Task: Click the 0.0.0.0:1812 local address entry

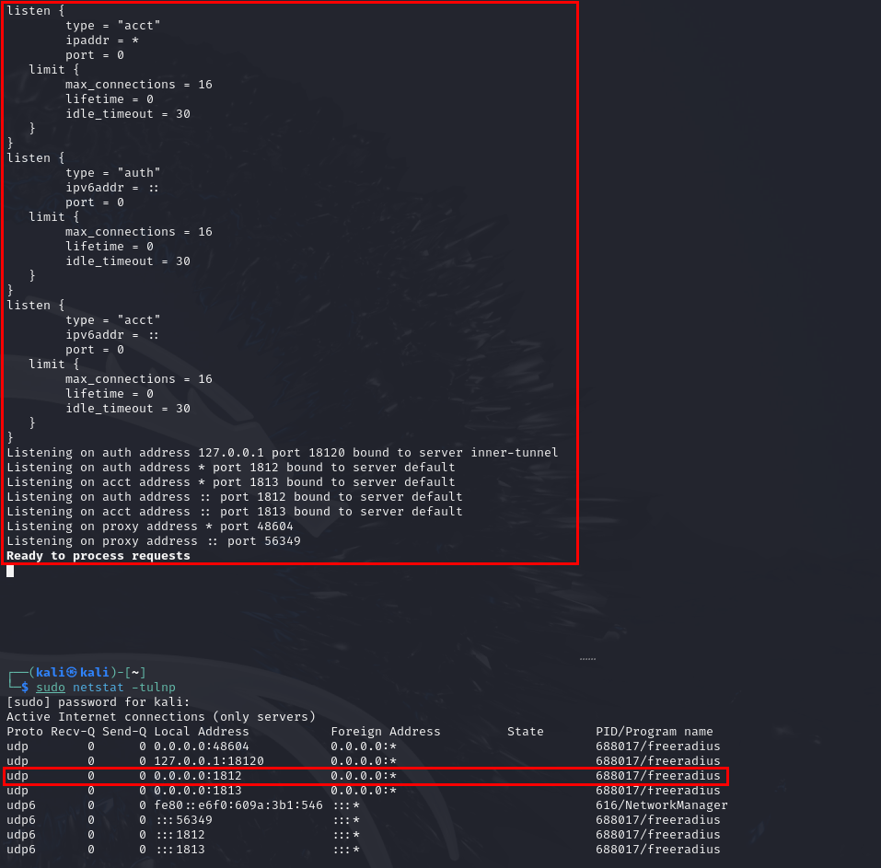Action: point(197,776)
